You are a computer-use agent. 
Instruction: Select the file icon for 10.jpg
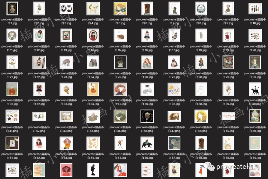tap(255, 9)
